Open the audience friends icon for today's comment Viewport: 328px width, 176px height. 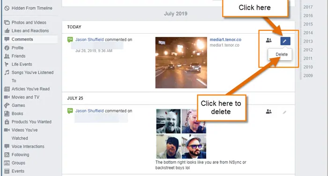click(x=269, y=41)
